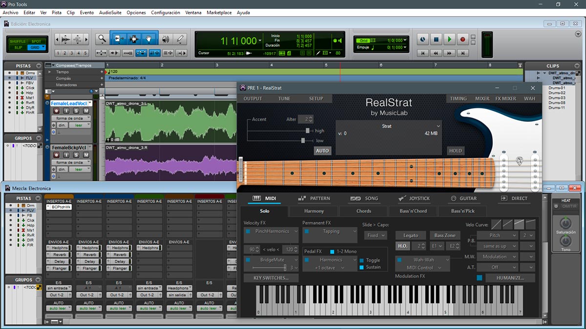
Task: Enable the PinchHarmonics velocity FX checkbox
Action: coord(248,232)
